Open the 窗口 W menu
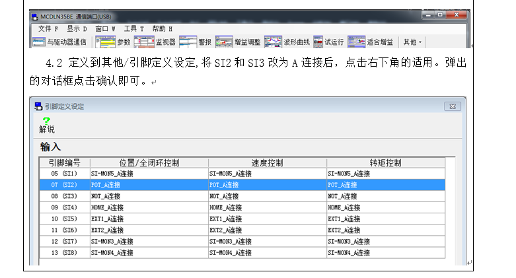The image size is (516, 278). coord(105,28)
